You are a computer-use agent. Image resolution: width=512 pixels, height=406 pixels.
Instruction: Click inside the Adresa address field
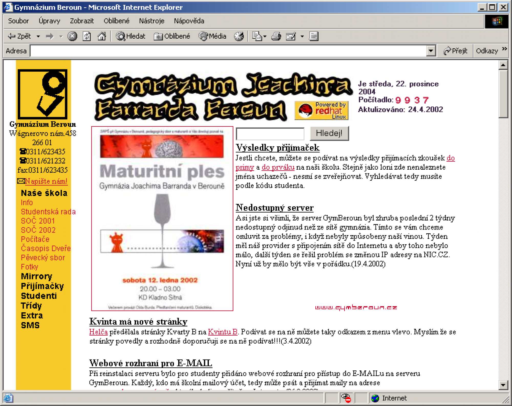tap(228, 51)
